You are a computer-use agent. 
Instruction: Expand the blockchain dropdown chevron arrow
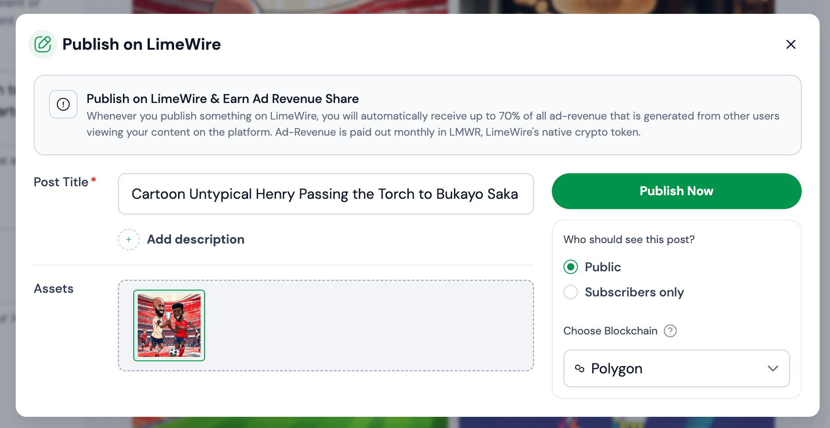773,368
